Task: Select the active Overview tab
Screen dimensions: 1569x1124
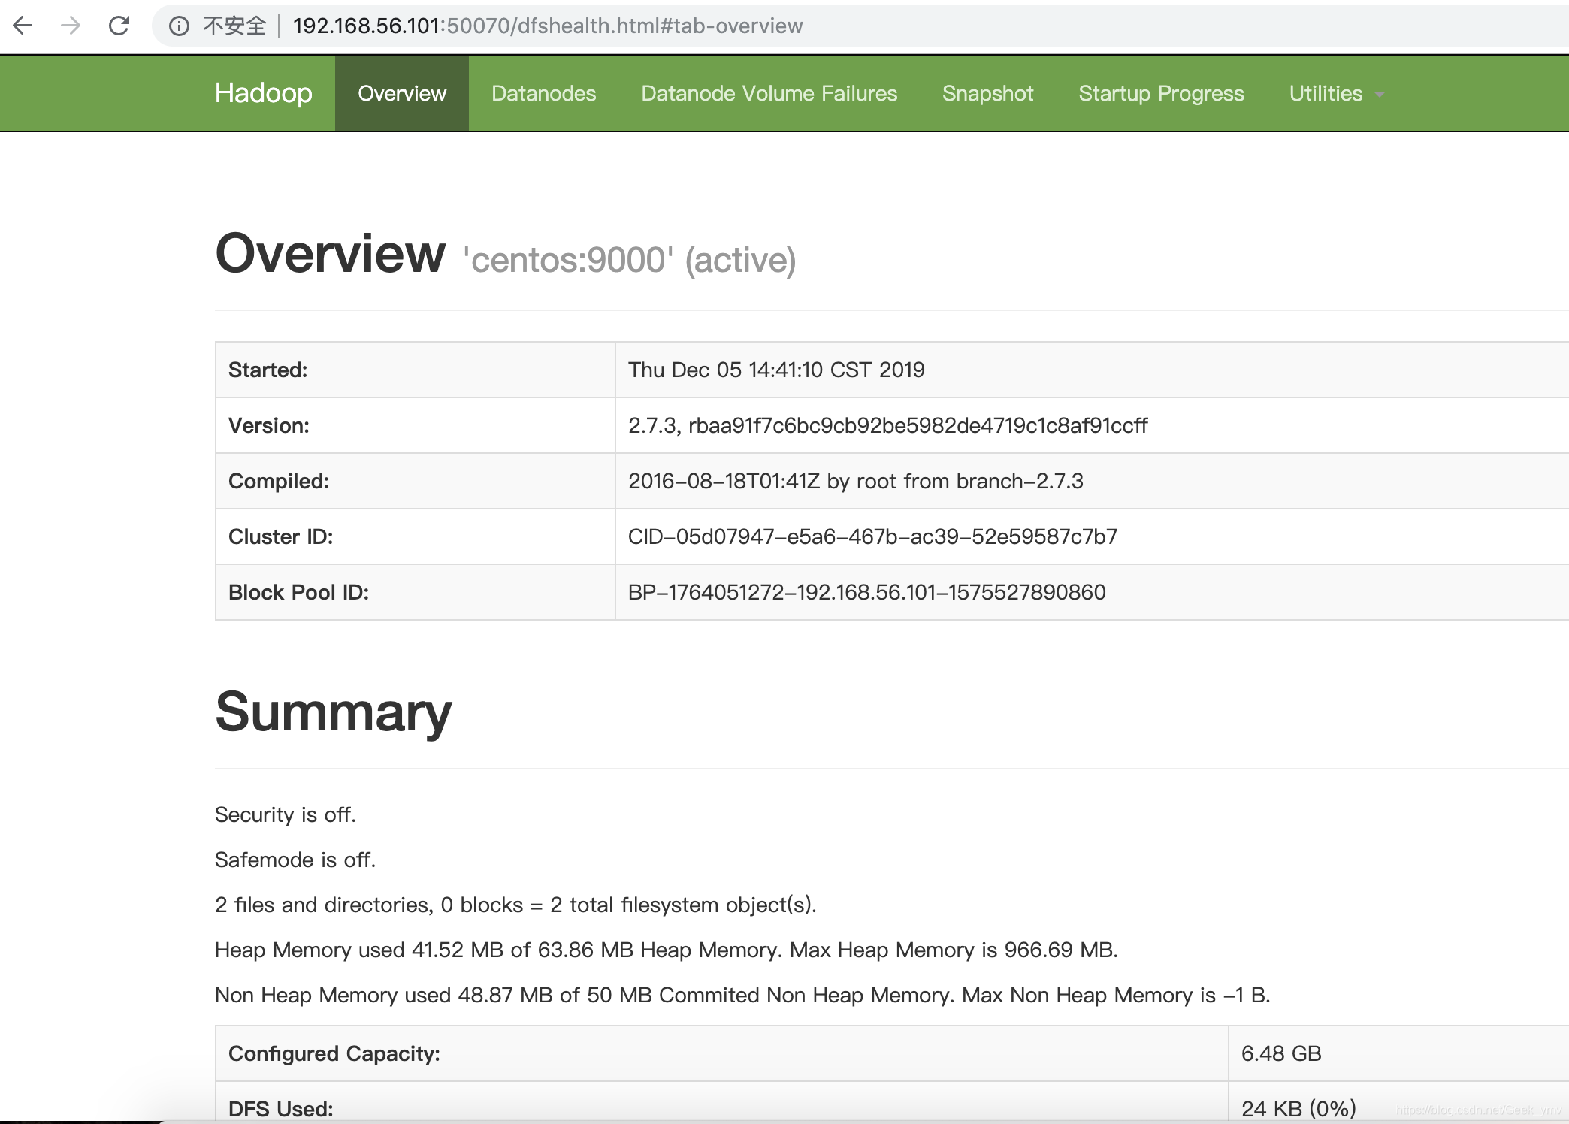Action: click(402, 93)
